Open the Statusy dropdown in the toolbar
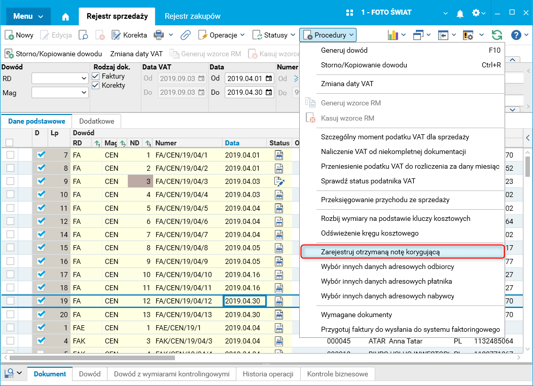The image size is (533, 386). [x=275, y=35]
